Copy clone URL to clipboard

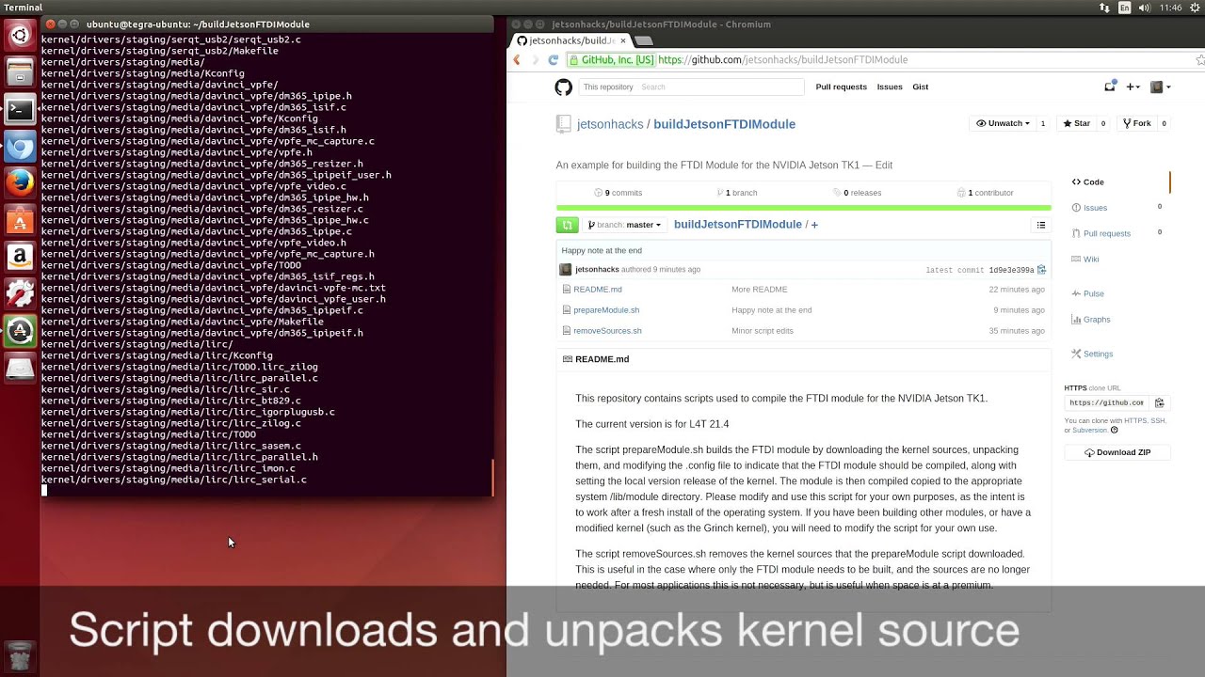click(x=1159, y=402)
